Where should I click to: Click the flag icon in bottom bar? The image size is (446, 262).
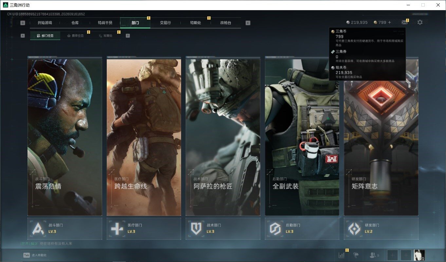pyautogui.click(x=356, y=255)
